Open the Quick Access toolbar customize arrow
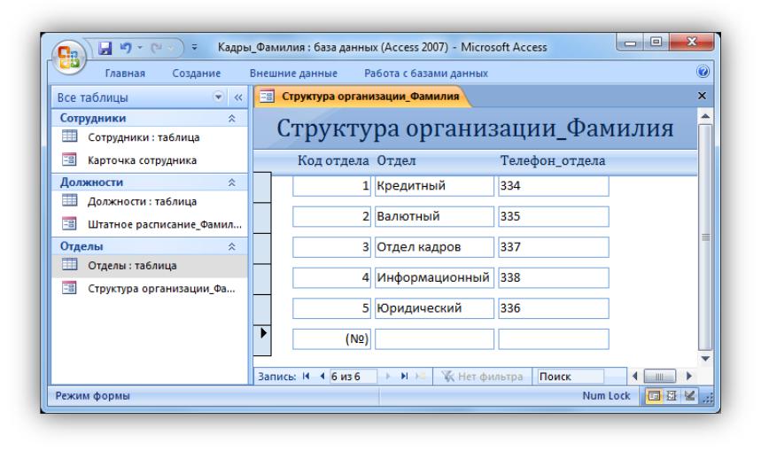 194,48
